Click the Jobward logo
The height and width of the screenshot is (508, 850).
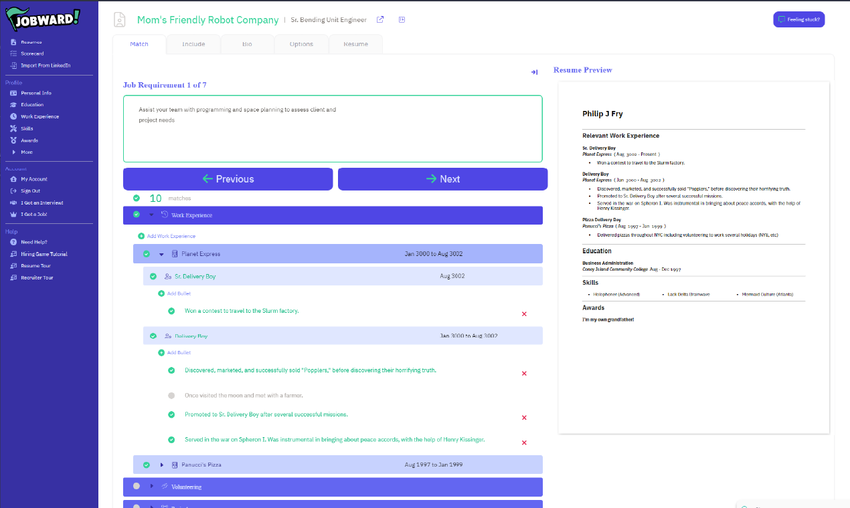[44, 18]
